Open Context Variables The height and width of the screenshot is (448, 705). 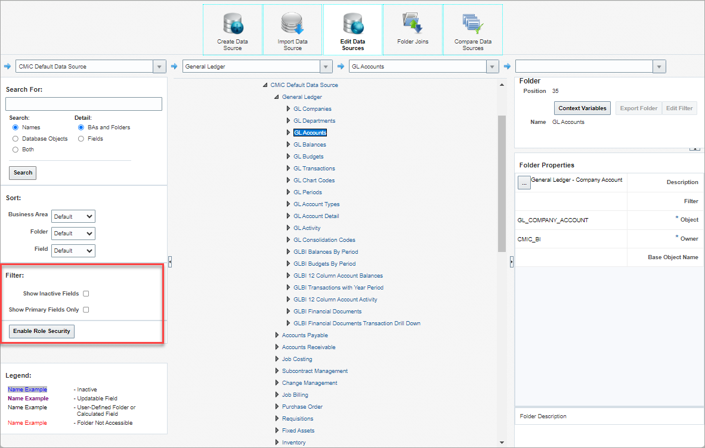click(582, 108)
